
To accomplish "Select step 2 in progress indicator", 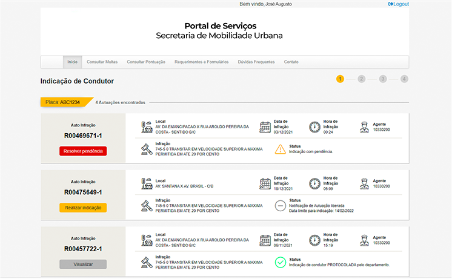I will coord(362,79).
